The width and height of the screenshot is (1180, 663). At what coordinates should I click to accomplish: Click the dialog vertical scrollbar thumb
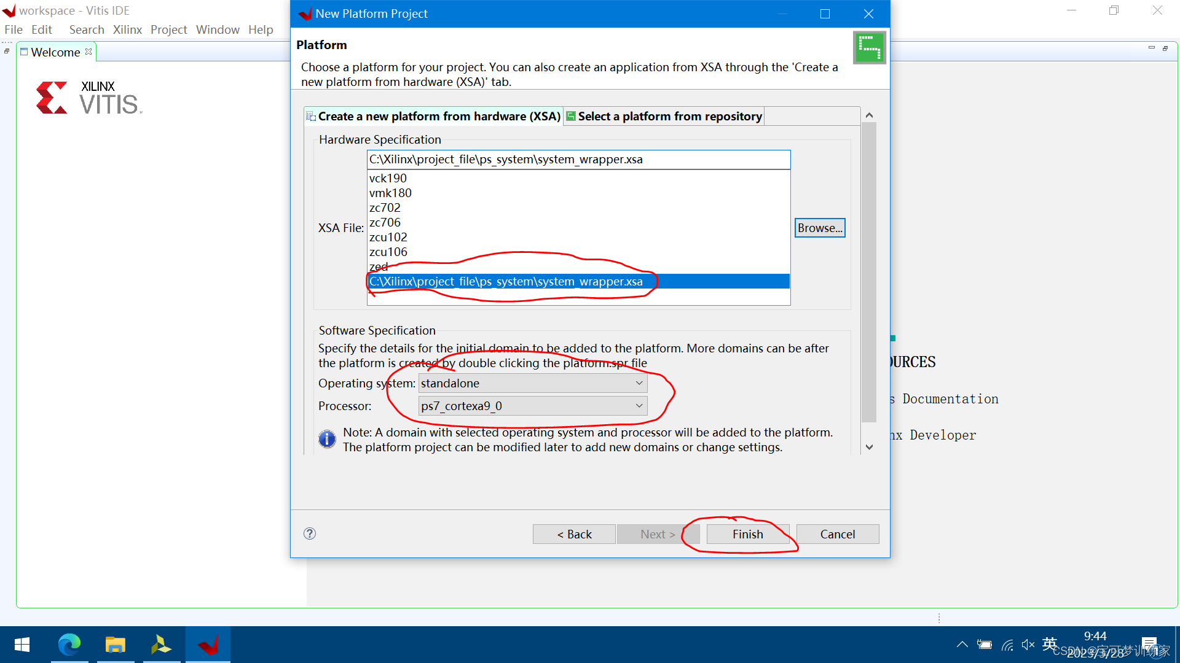pyautogui.click(x=869, y=272)
